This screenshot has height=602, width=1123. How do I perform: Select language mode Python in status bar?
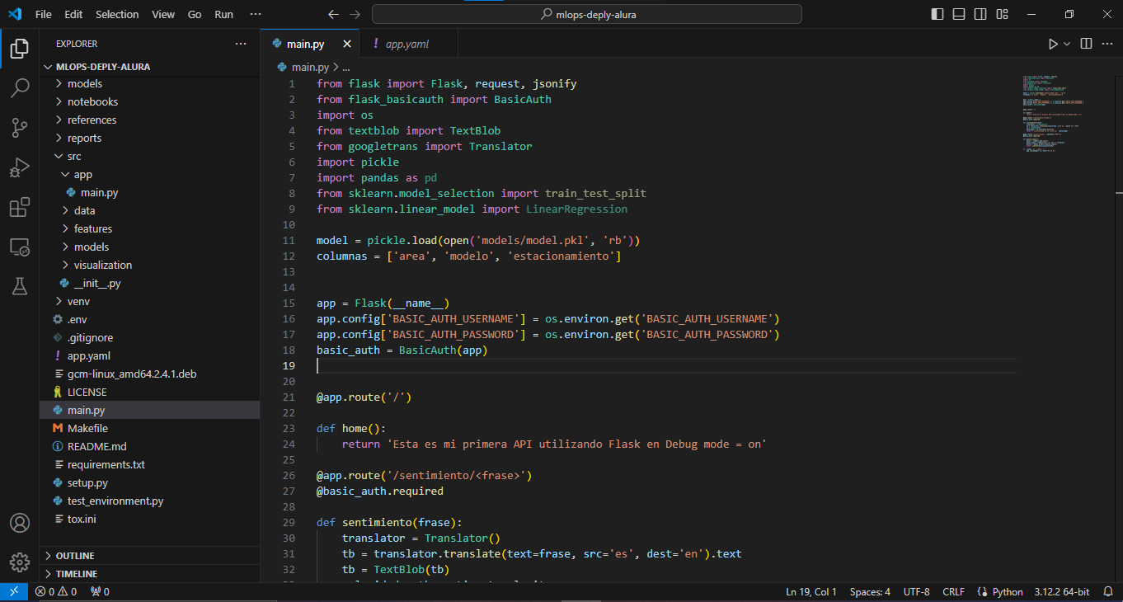[1008, 591]
